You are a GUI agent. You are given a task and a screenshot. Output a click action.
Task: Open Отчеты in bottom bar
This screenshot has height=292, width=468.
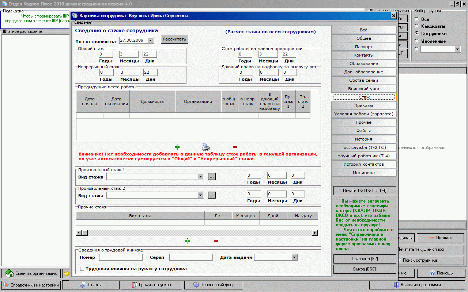click(x=91, y=285)
